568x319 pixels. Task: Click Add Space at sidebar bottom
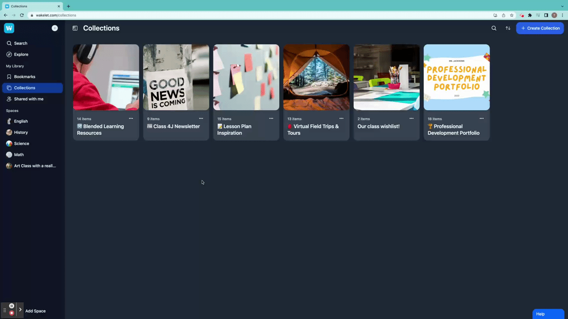[x=35, y=311]
